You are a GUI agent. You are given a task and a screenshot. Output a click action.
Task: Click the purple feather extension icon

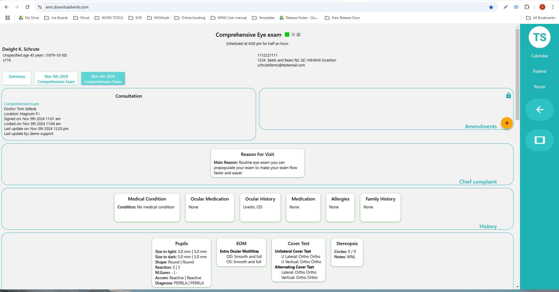506,7
